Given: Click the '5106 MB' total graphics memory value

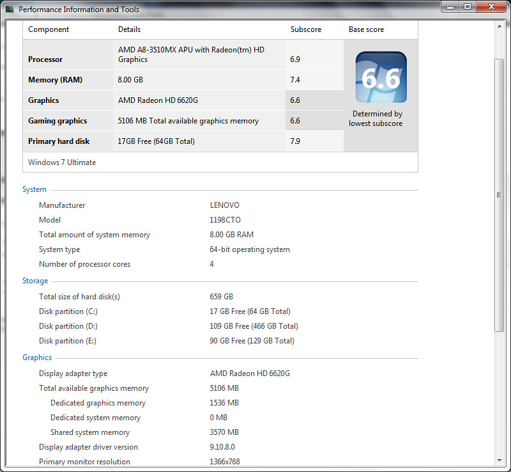Looking at the screenshot, I should [x=224, y=388].
